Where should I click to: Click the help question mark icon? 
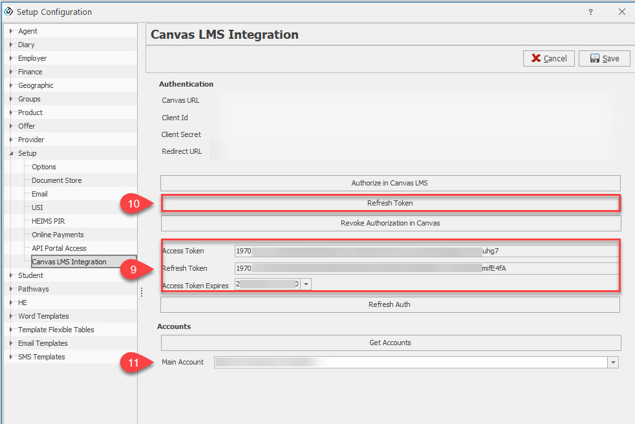(590, 12)
